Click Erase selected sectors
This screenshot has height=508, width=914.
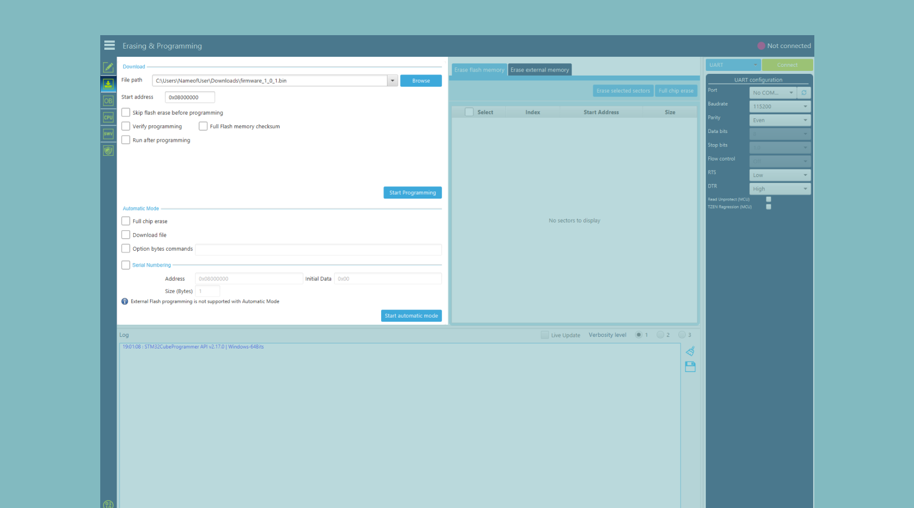(x=623, y=91)
